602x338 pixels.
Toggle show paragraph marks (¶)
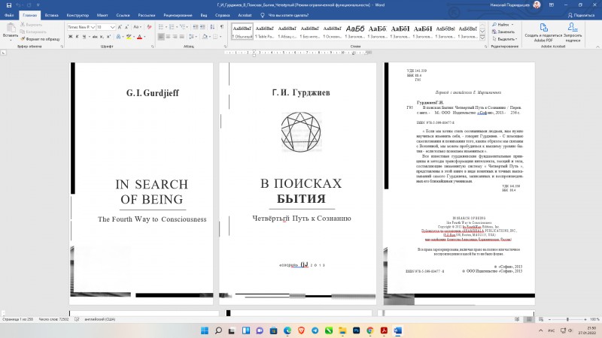(221, 27)
